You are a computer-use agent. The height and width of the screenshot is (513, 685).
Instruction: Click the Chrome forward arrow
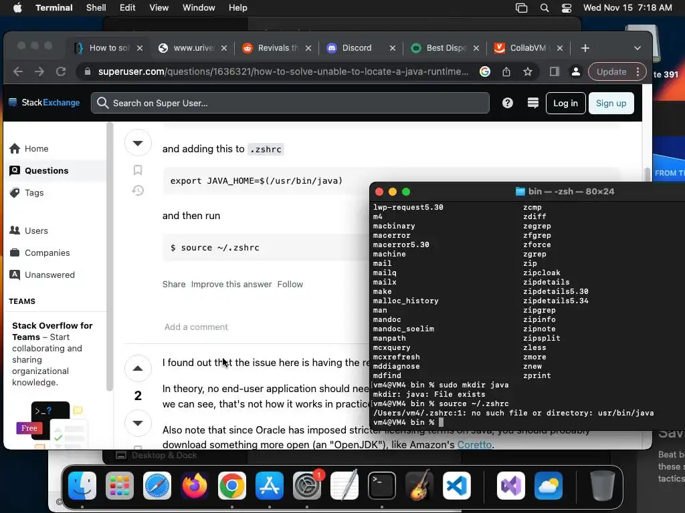coord(39,71)
